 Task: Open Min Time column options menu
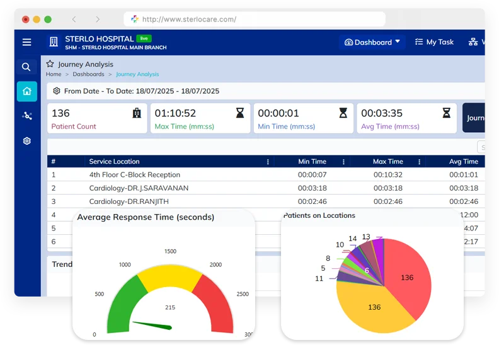point(343,162)
